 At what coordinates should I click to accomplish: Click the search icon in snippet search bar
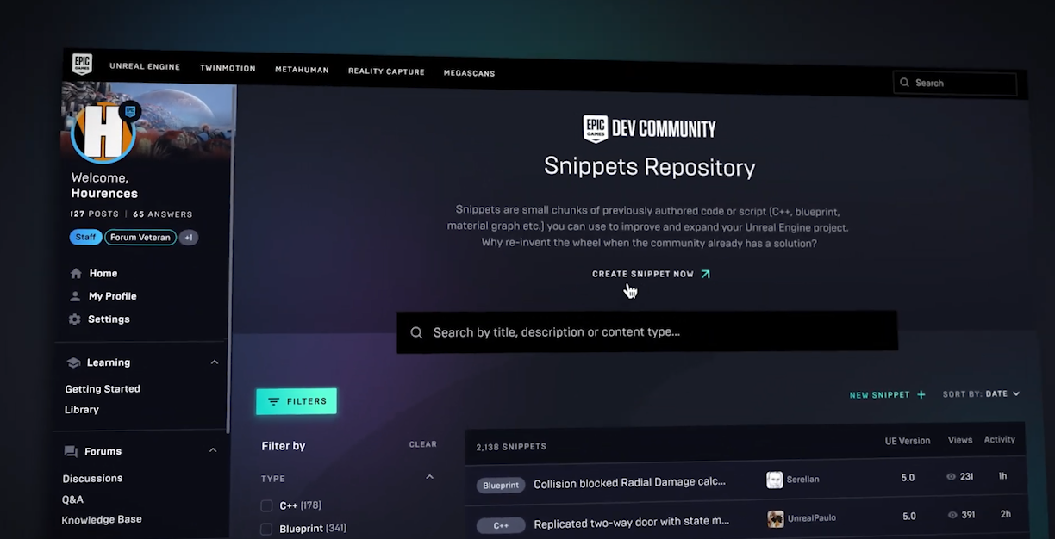[416, 332]
